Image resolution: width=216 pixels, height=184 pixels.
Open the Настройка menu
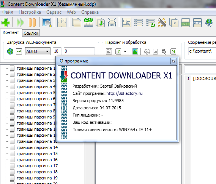(30, 12)
